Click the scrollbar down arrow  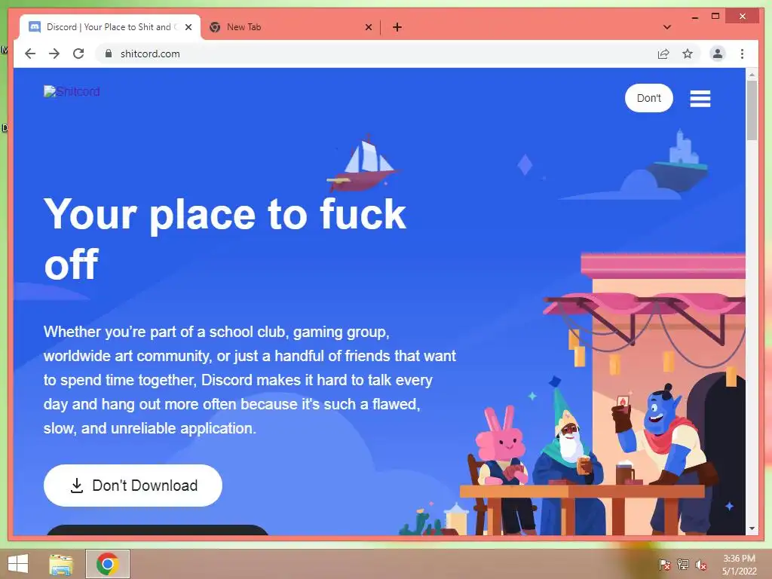(x=752, y=528)
